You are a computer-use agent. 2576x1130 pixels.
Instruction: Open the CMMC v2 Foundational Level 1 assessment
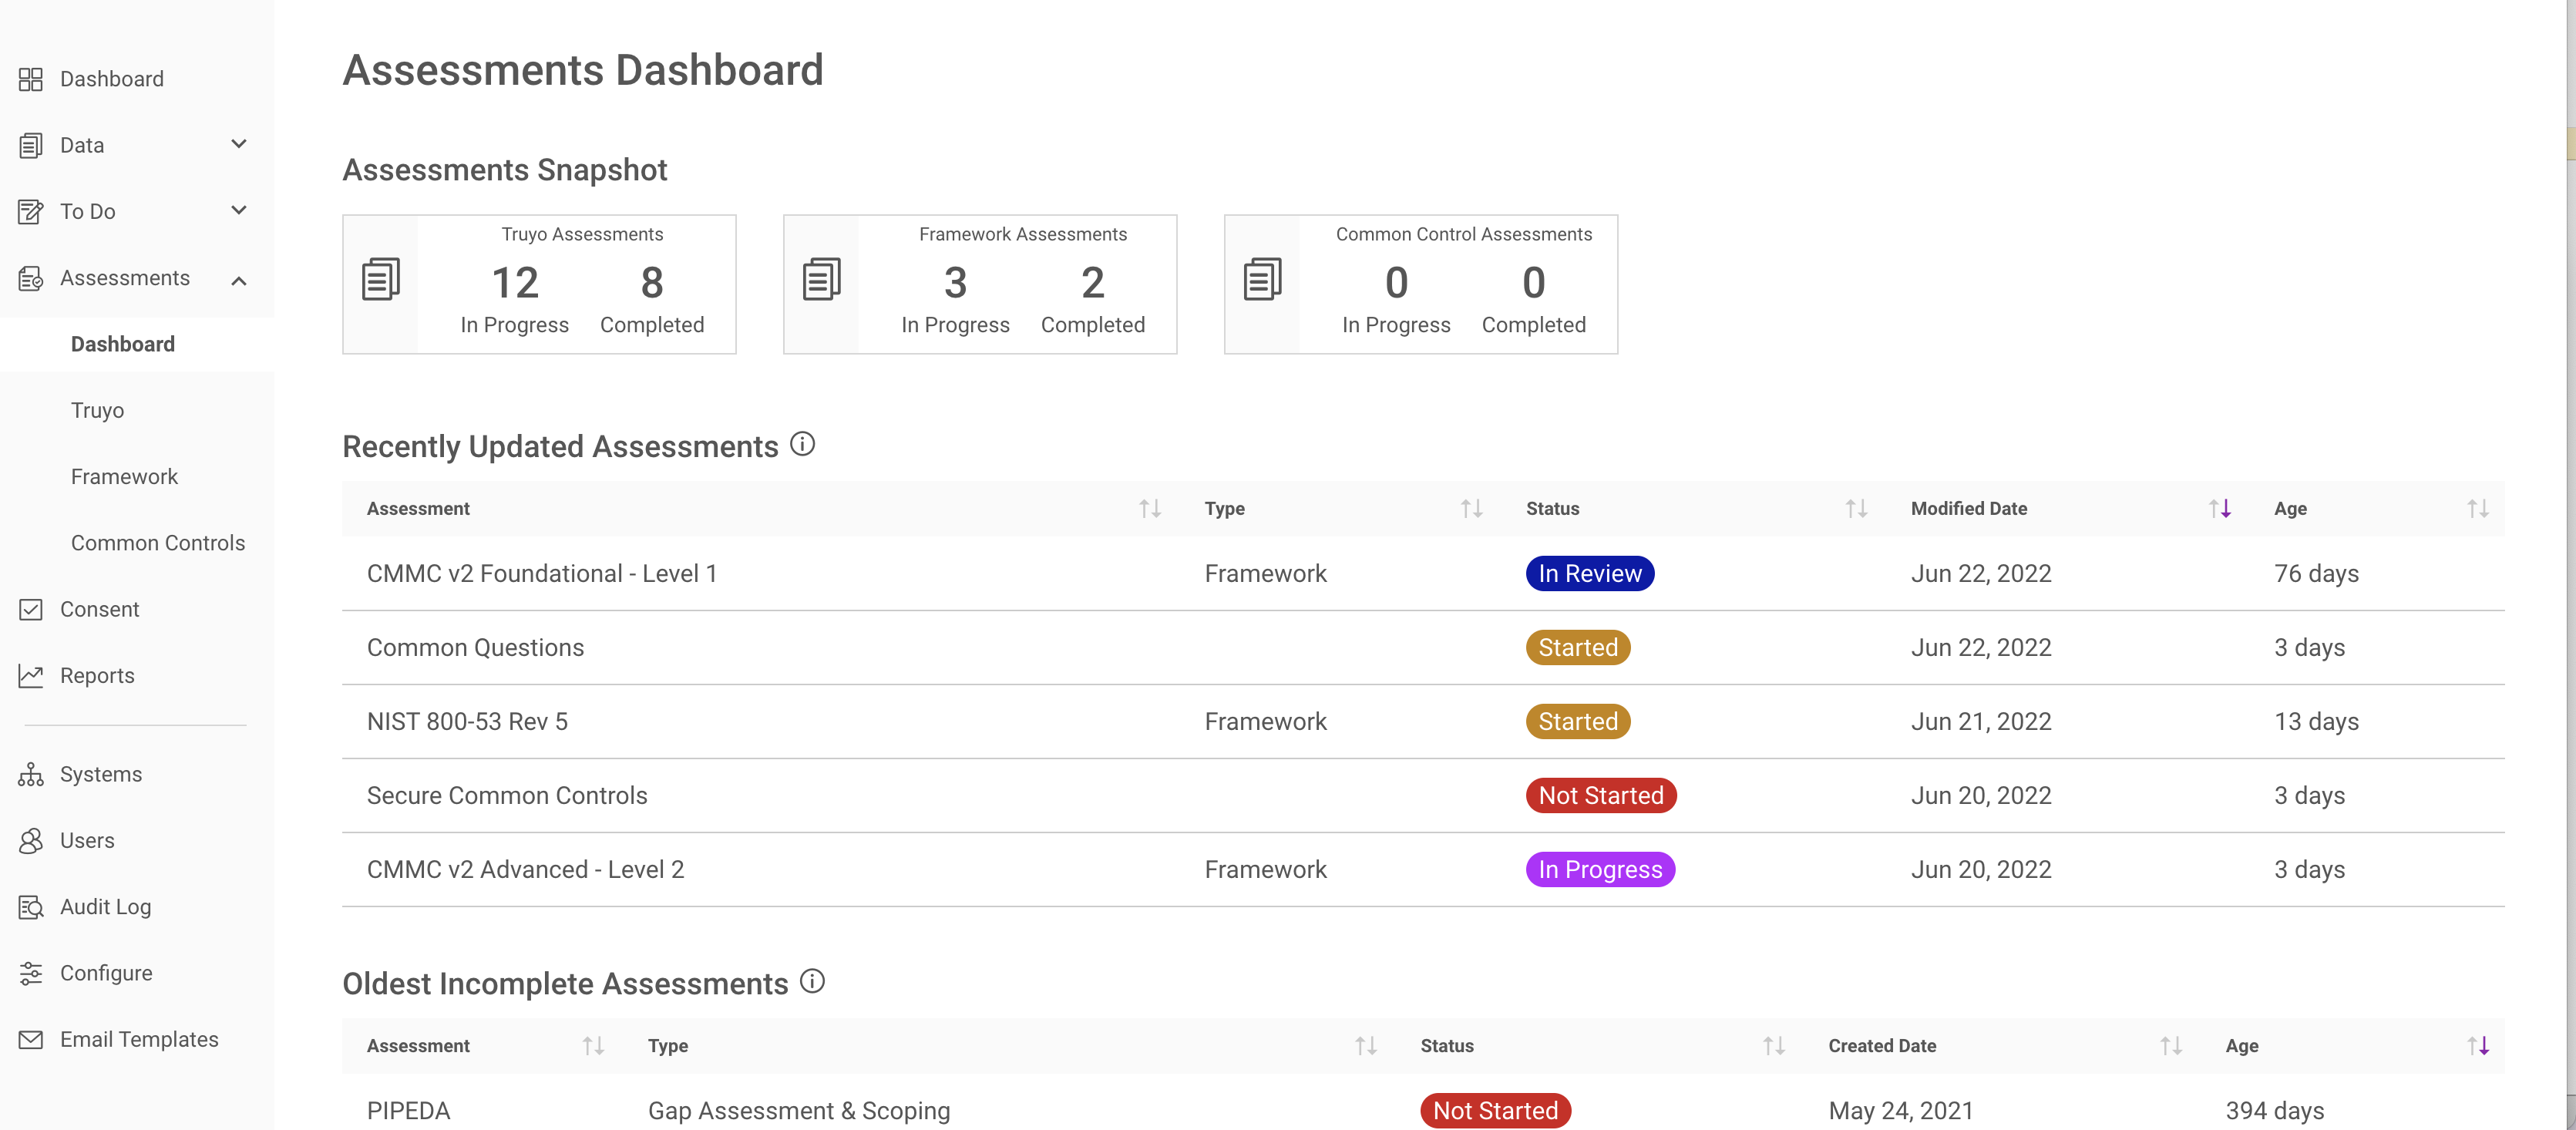pos(542,573)
